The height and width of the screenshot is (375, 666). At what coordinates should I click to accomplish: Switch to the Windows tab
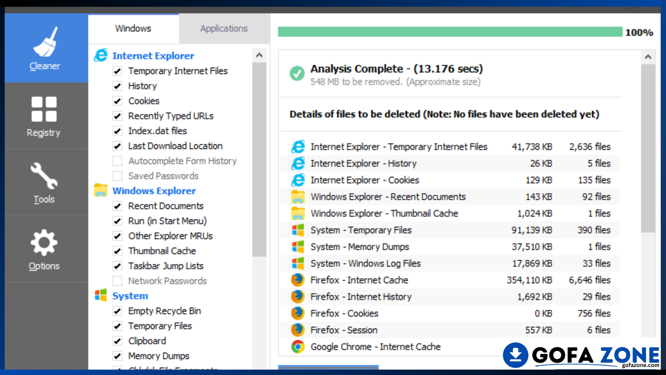coord(133,28)
